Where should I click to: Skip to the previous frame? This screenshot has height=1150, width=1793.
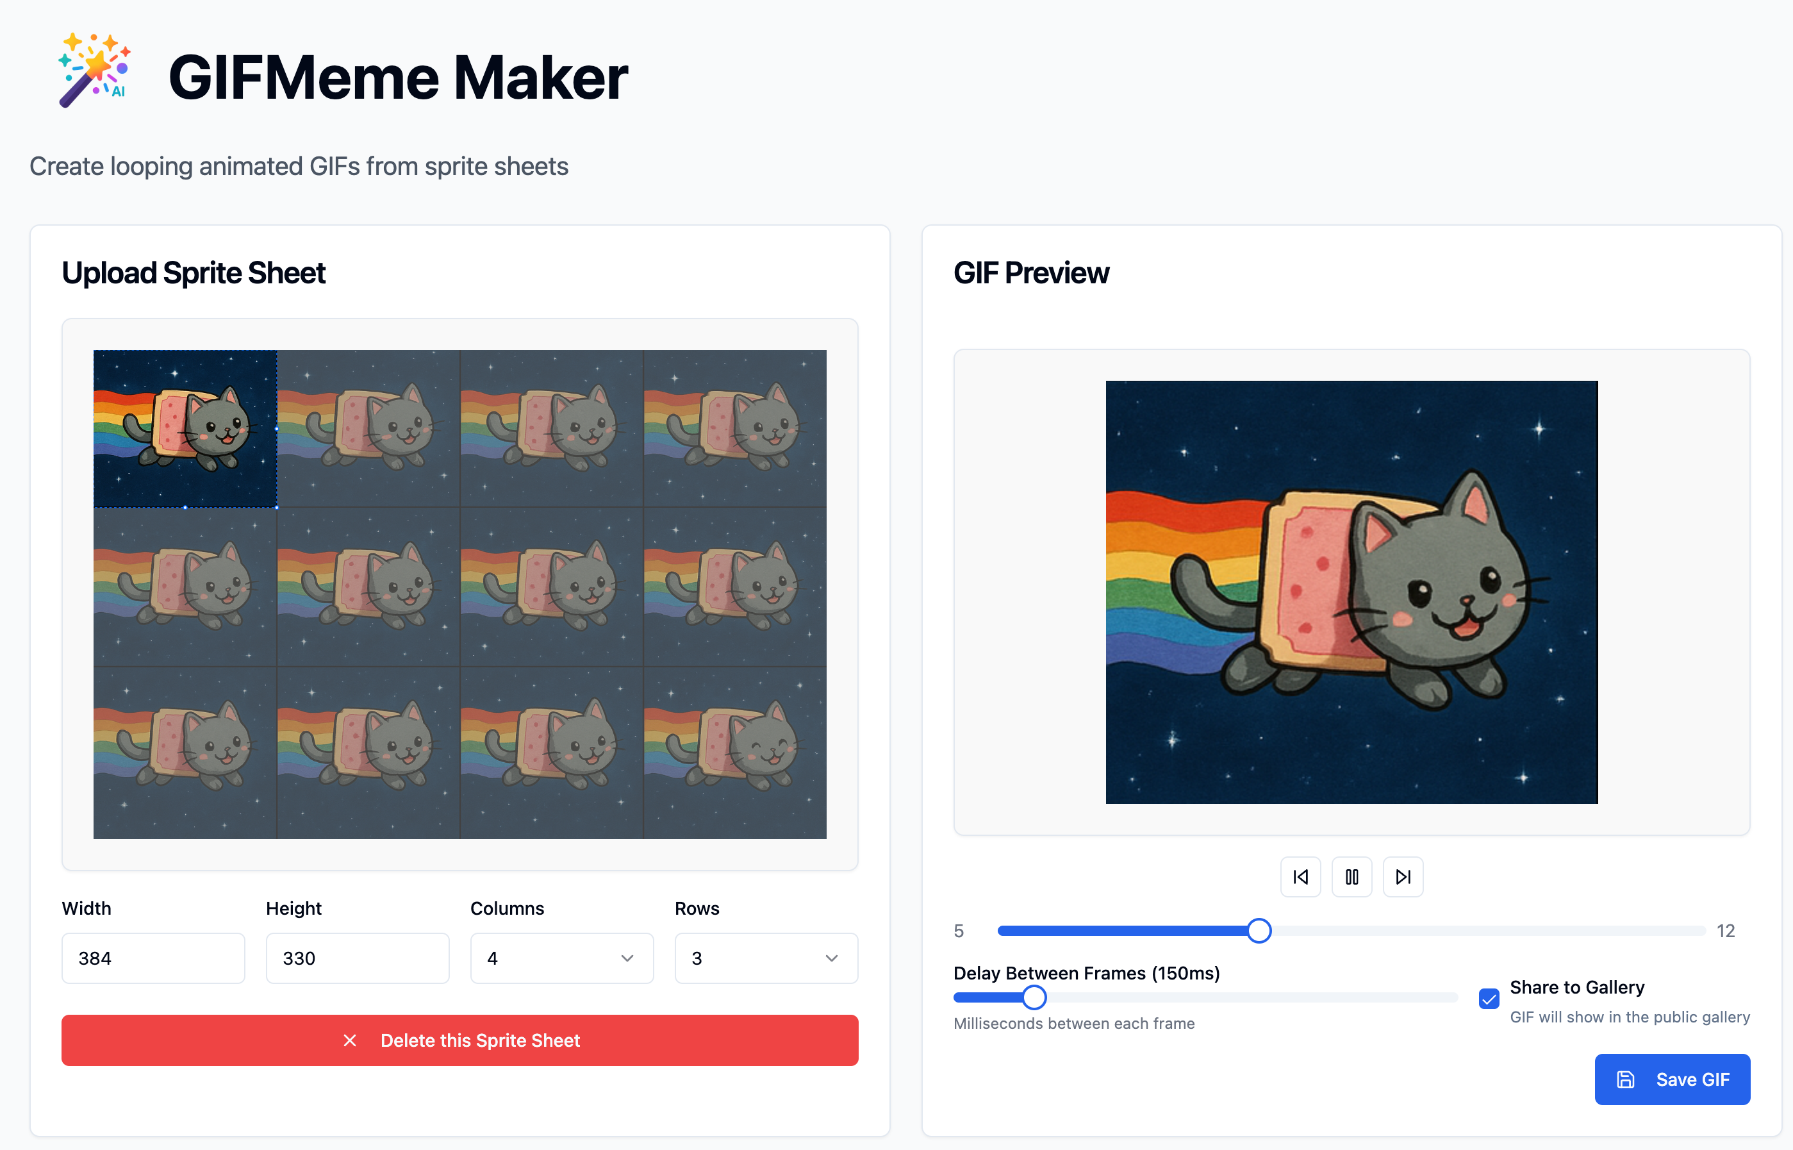click(x=1300, y=877)
